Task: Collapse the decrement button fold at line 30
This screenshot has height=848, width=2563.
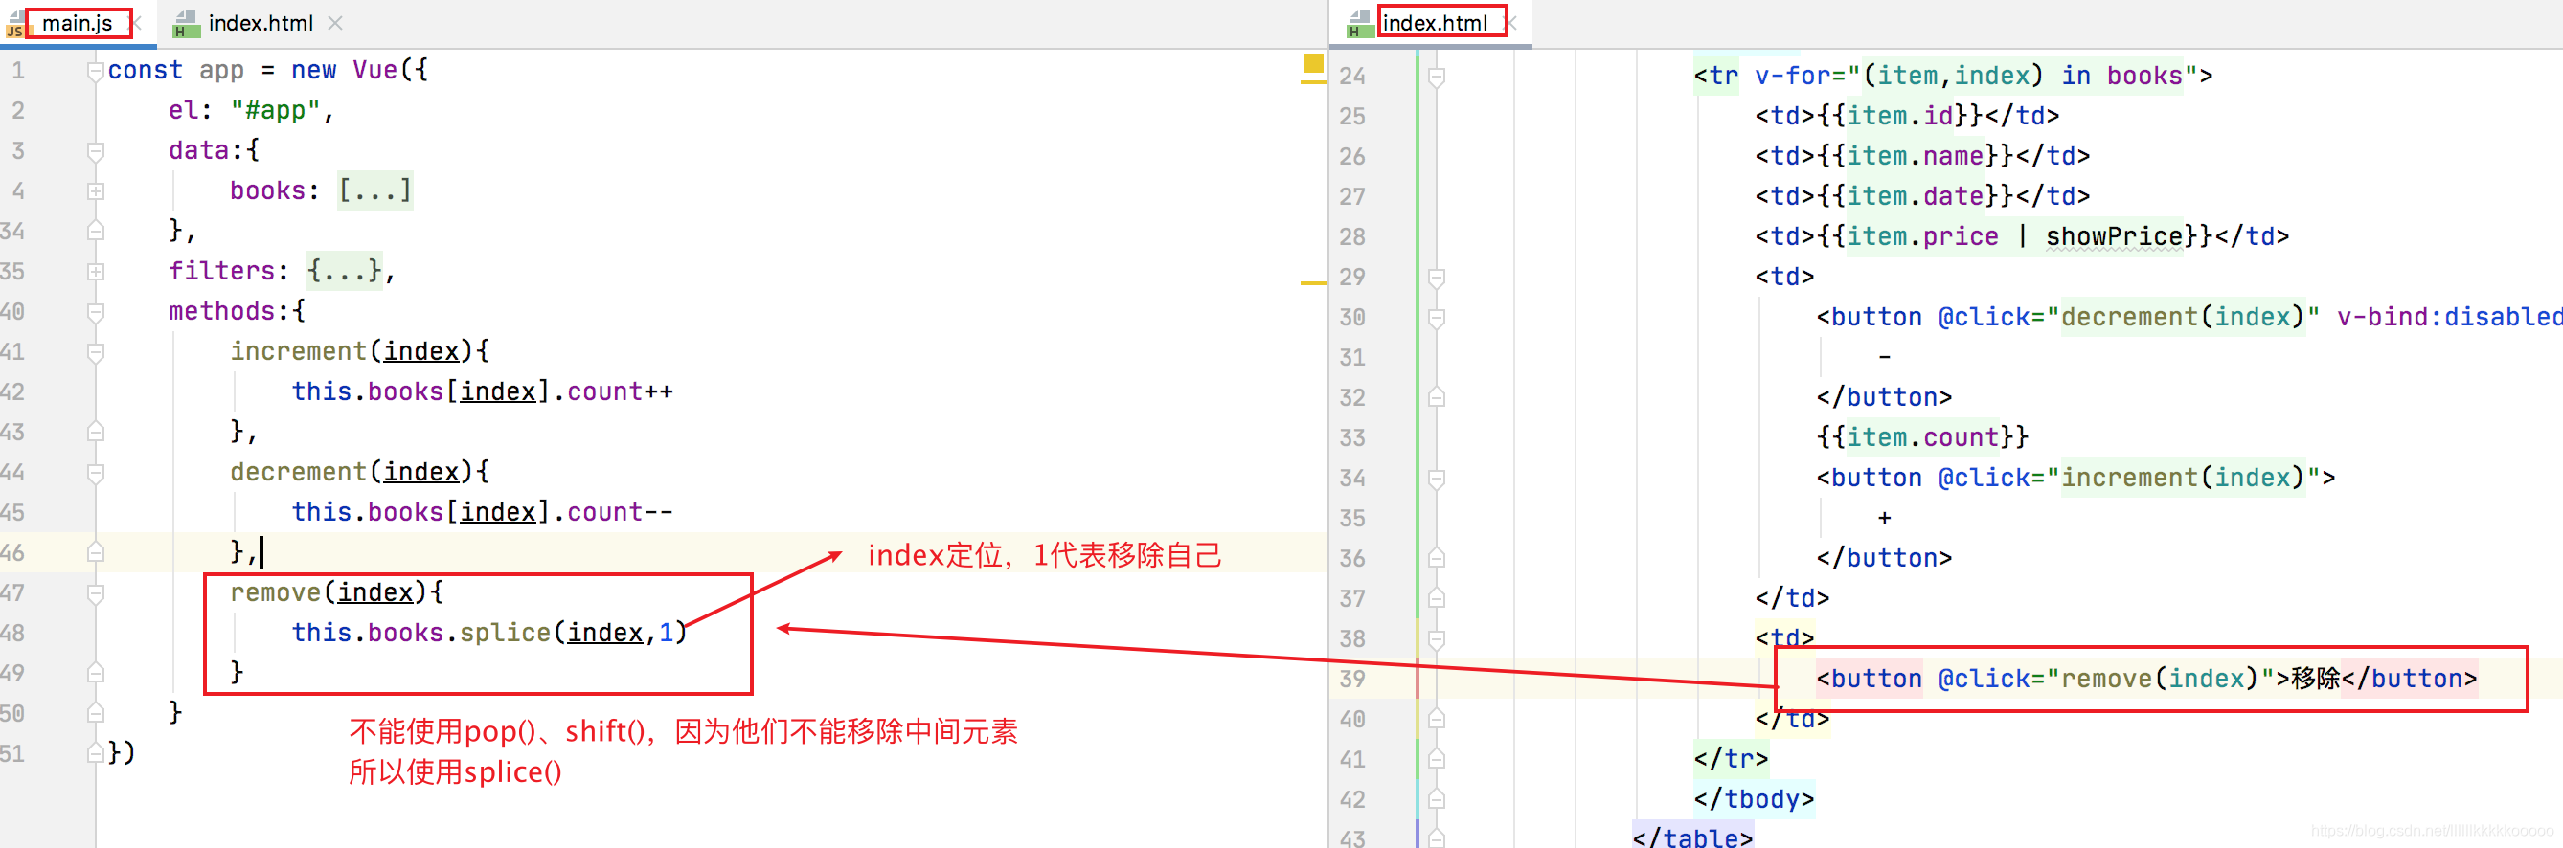Action: 1436,318
